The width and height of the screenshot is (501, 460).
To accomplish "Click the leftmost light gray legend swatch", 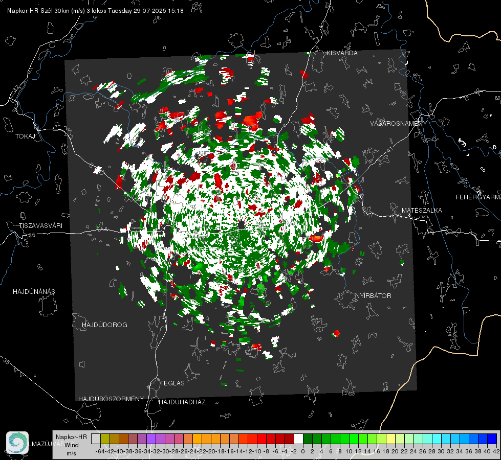I will pyautogui.click(x=96, y=439).
